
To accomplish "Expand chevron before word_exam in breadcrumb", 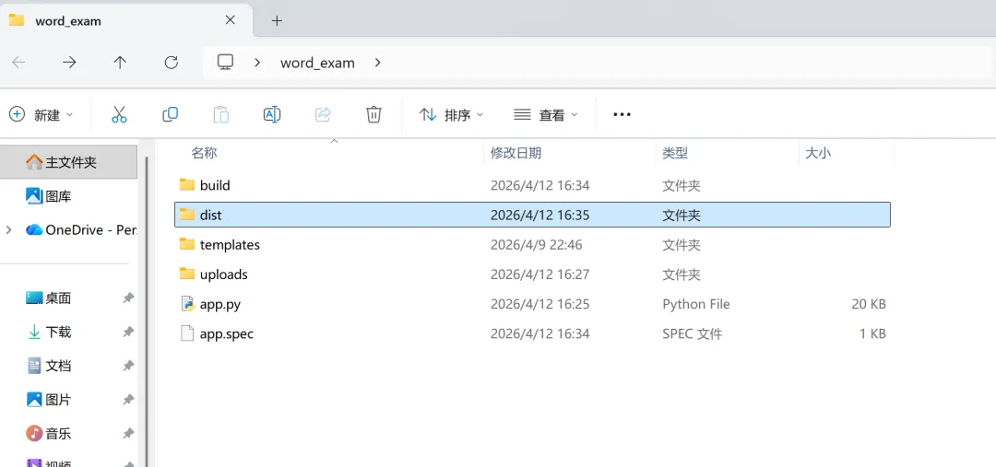I will point(257,63).
